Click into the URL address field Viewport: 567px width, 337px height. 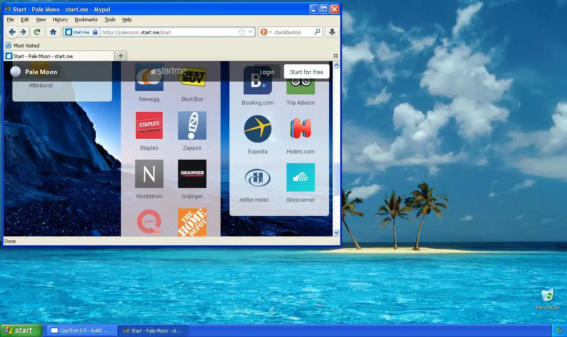click(x=168, y=32)
